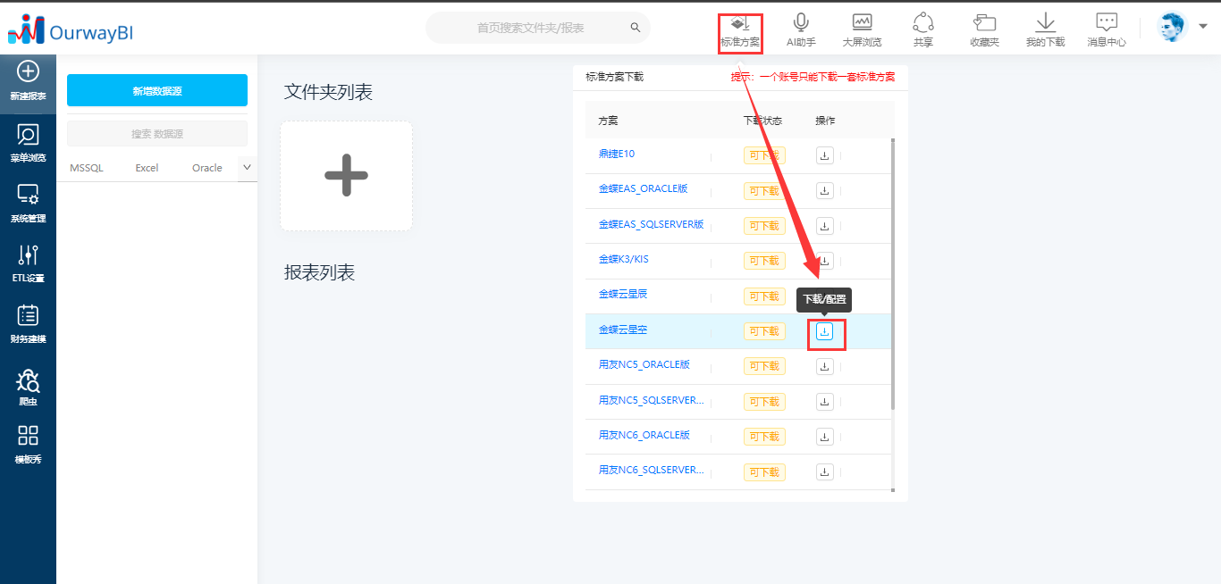Expand the account menu arrow beside avatar
This screenshot has height=584, width=1221.
coord(1203,27)
